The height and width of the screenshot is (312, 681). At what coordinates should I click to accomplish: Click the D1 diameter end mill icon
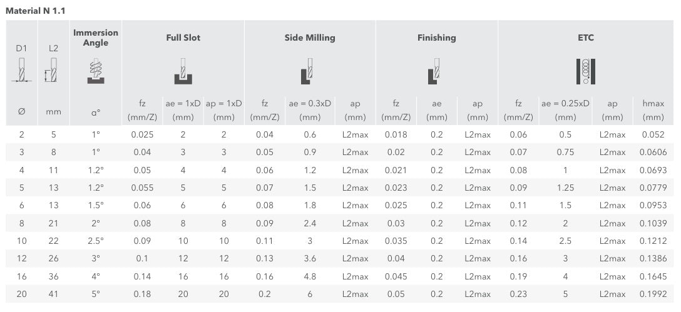click(21, 69)
